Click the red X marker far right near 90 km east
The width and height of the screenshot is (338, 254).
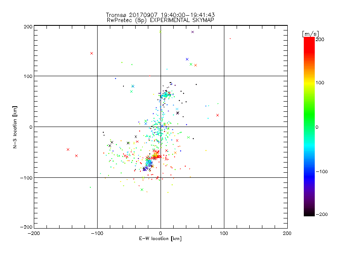pyautogui.click(x=218, y=115)
